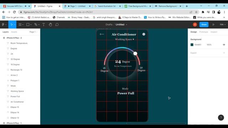Screen dimensions: 228x128
Task: Add an export setting with plus icon
Action: (x=224, y=53)
